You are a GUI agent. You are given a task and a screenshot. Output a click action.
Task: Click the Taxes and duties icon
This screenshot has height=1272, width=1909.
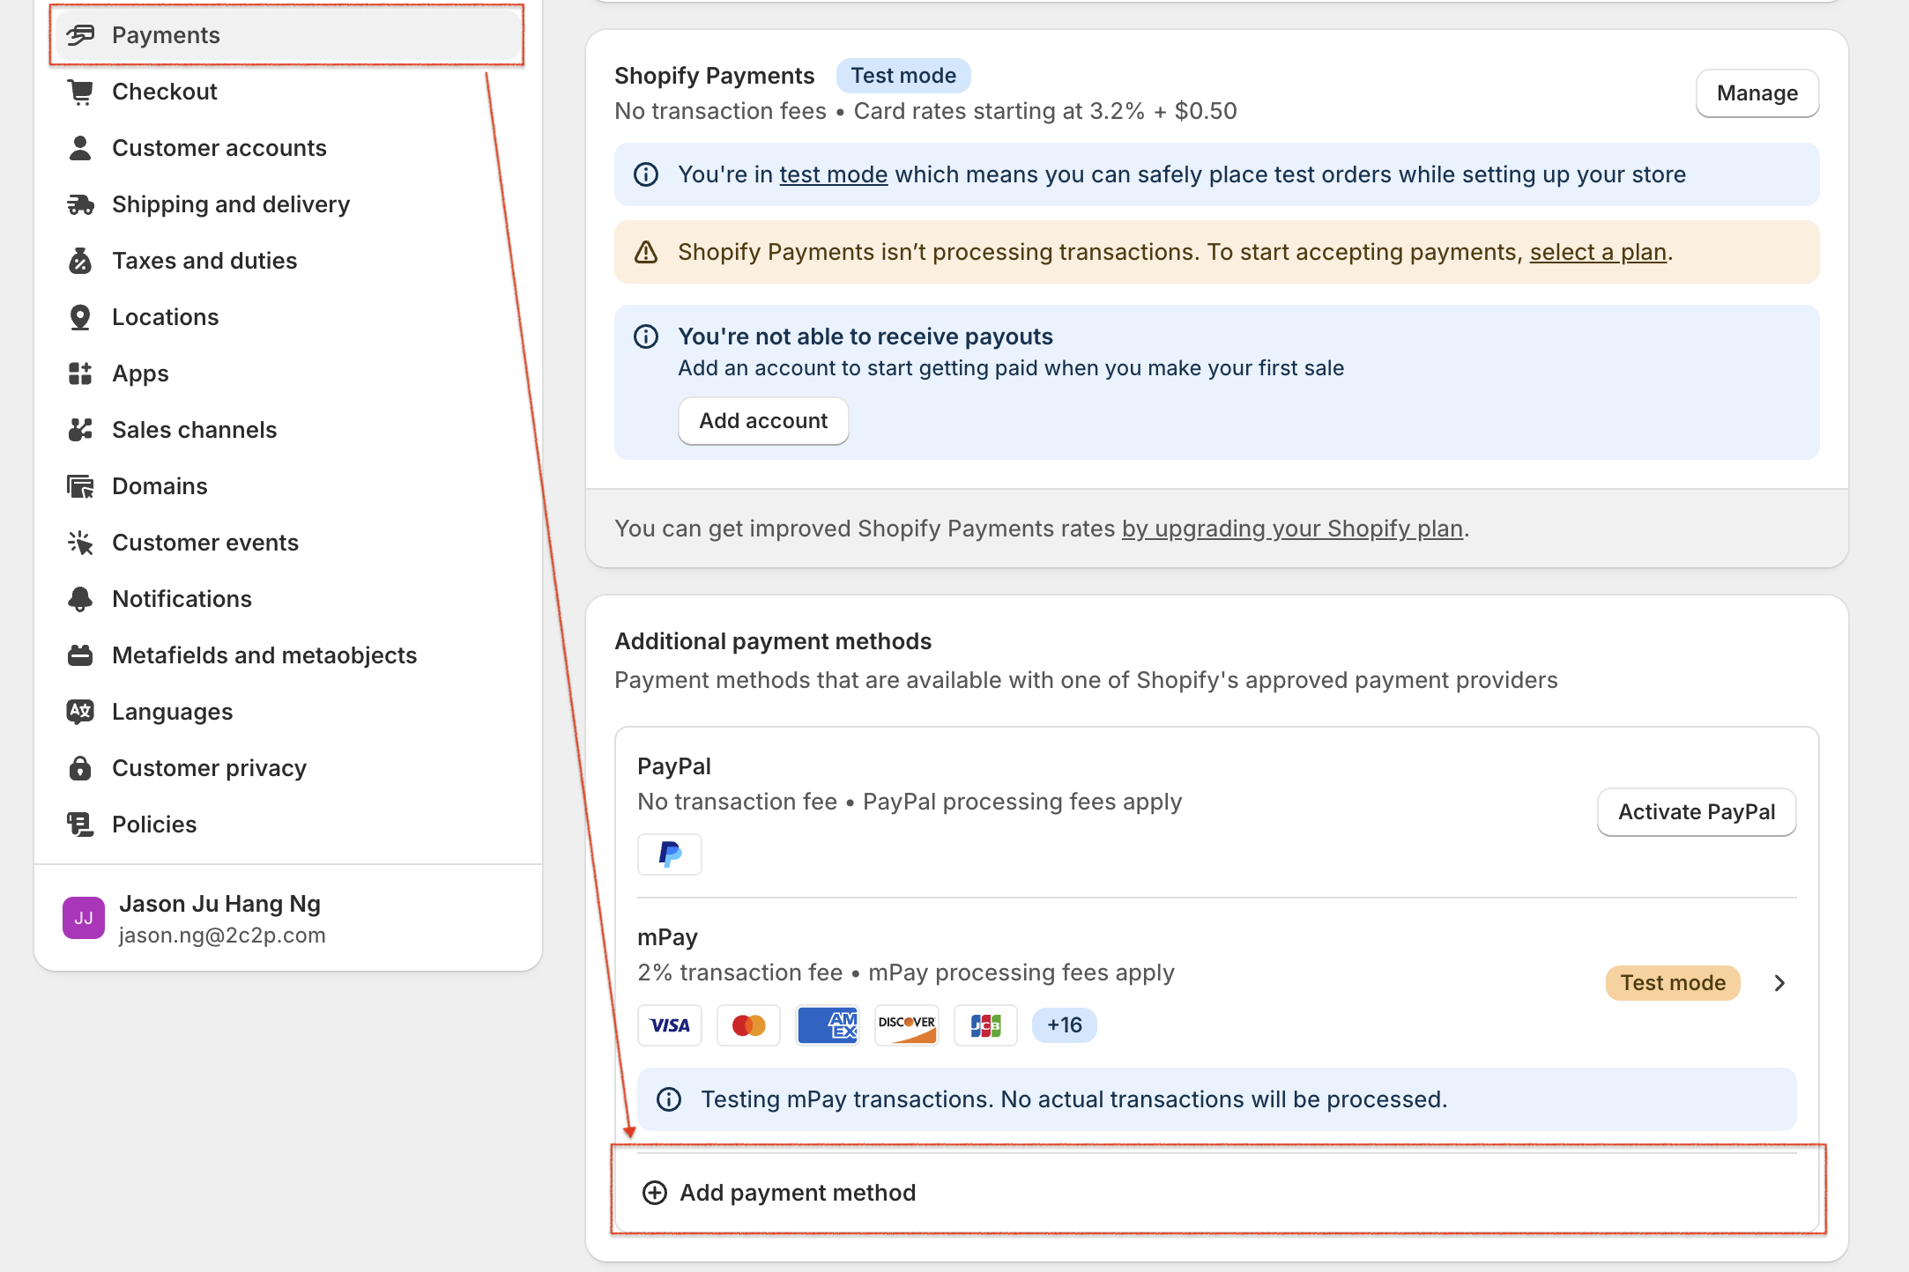[80, 261]
